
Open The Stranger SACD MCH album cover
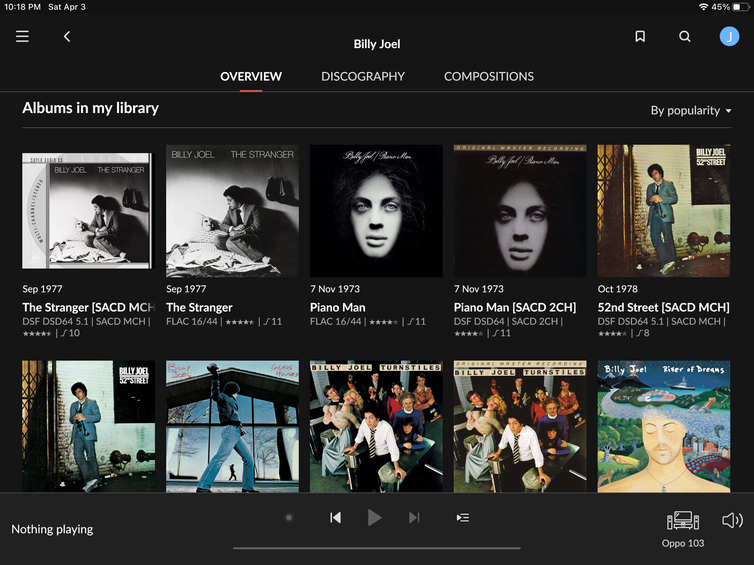coord(89,211)
